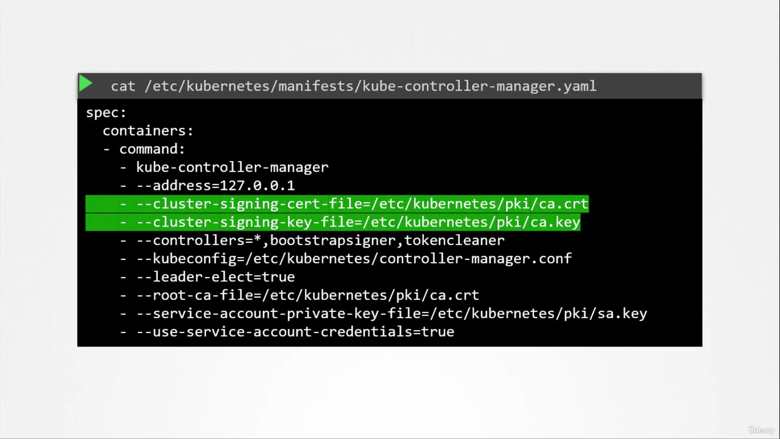Viewport: 780px width, 439px height.
Task: Click the sa.key file path text
Action: (x=538, y=313)
